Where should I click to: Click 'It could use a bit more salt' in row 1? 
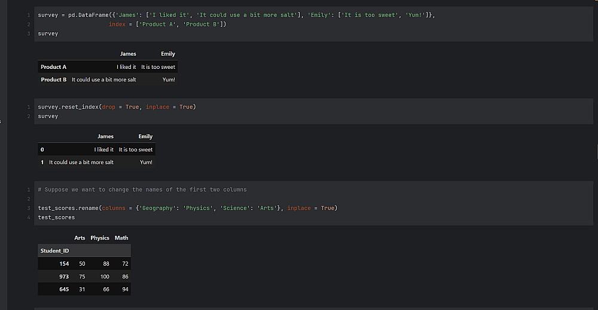click(x=81, y=162)
